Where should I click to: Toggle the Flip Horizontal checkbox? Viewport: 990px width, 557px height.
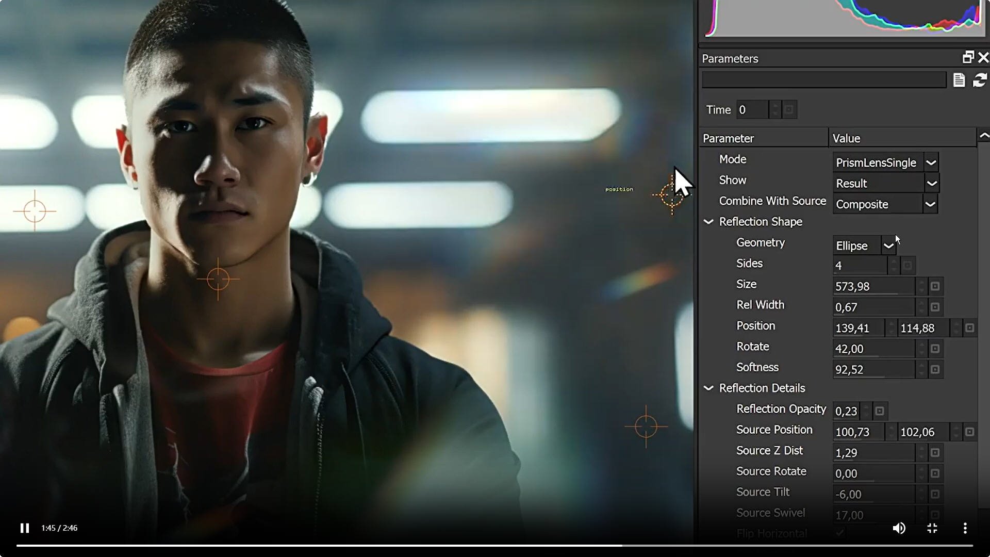(x=840, y=534)
